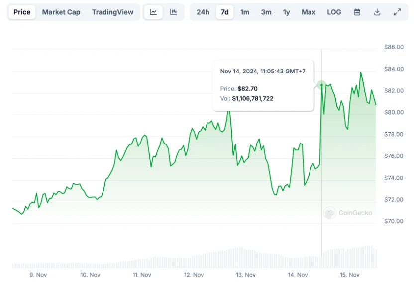The height and width of the screenshot is (287, 414).
Task: Open the calendar date range picker
Action: coord(357,12)
